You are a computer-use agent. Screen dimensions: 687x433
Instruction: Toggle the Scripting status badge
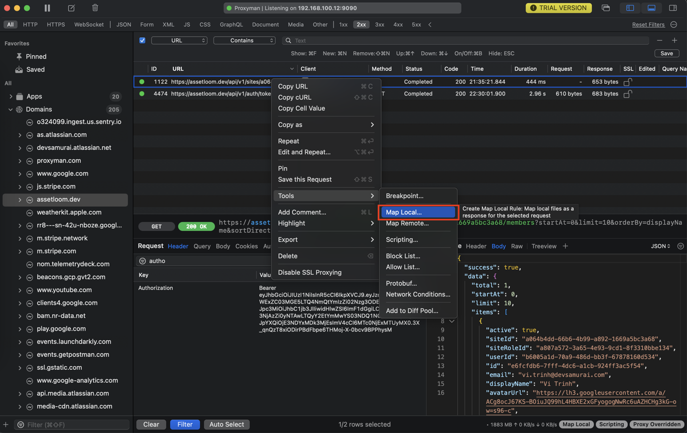click(x=611, y=425)
